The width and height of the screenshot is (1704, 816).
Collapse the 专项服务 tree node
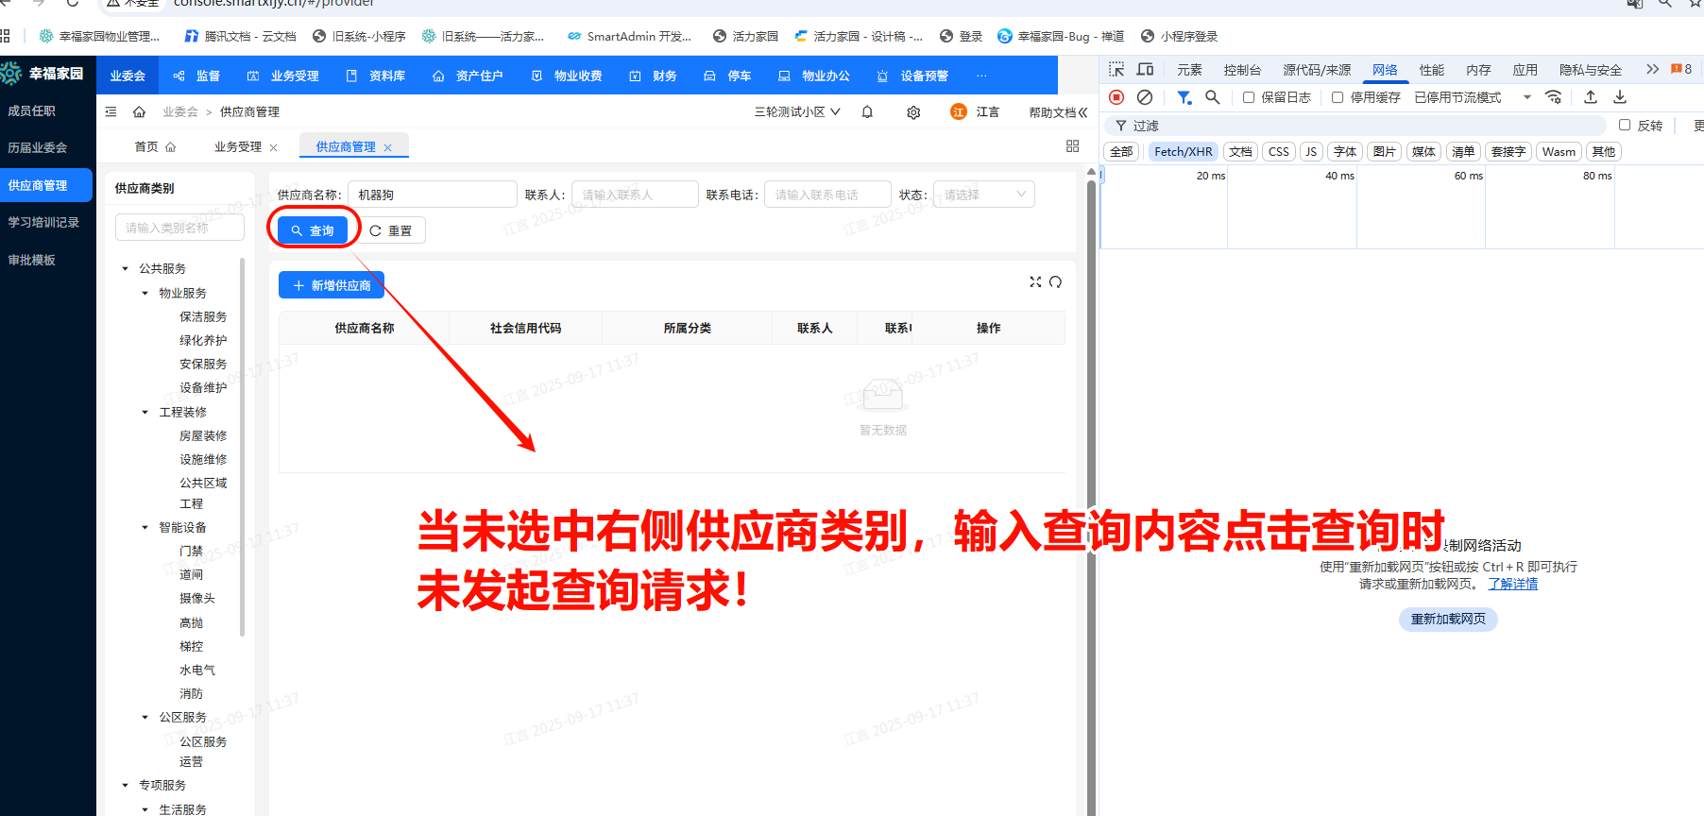point(126,786)
